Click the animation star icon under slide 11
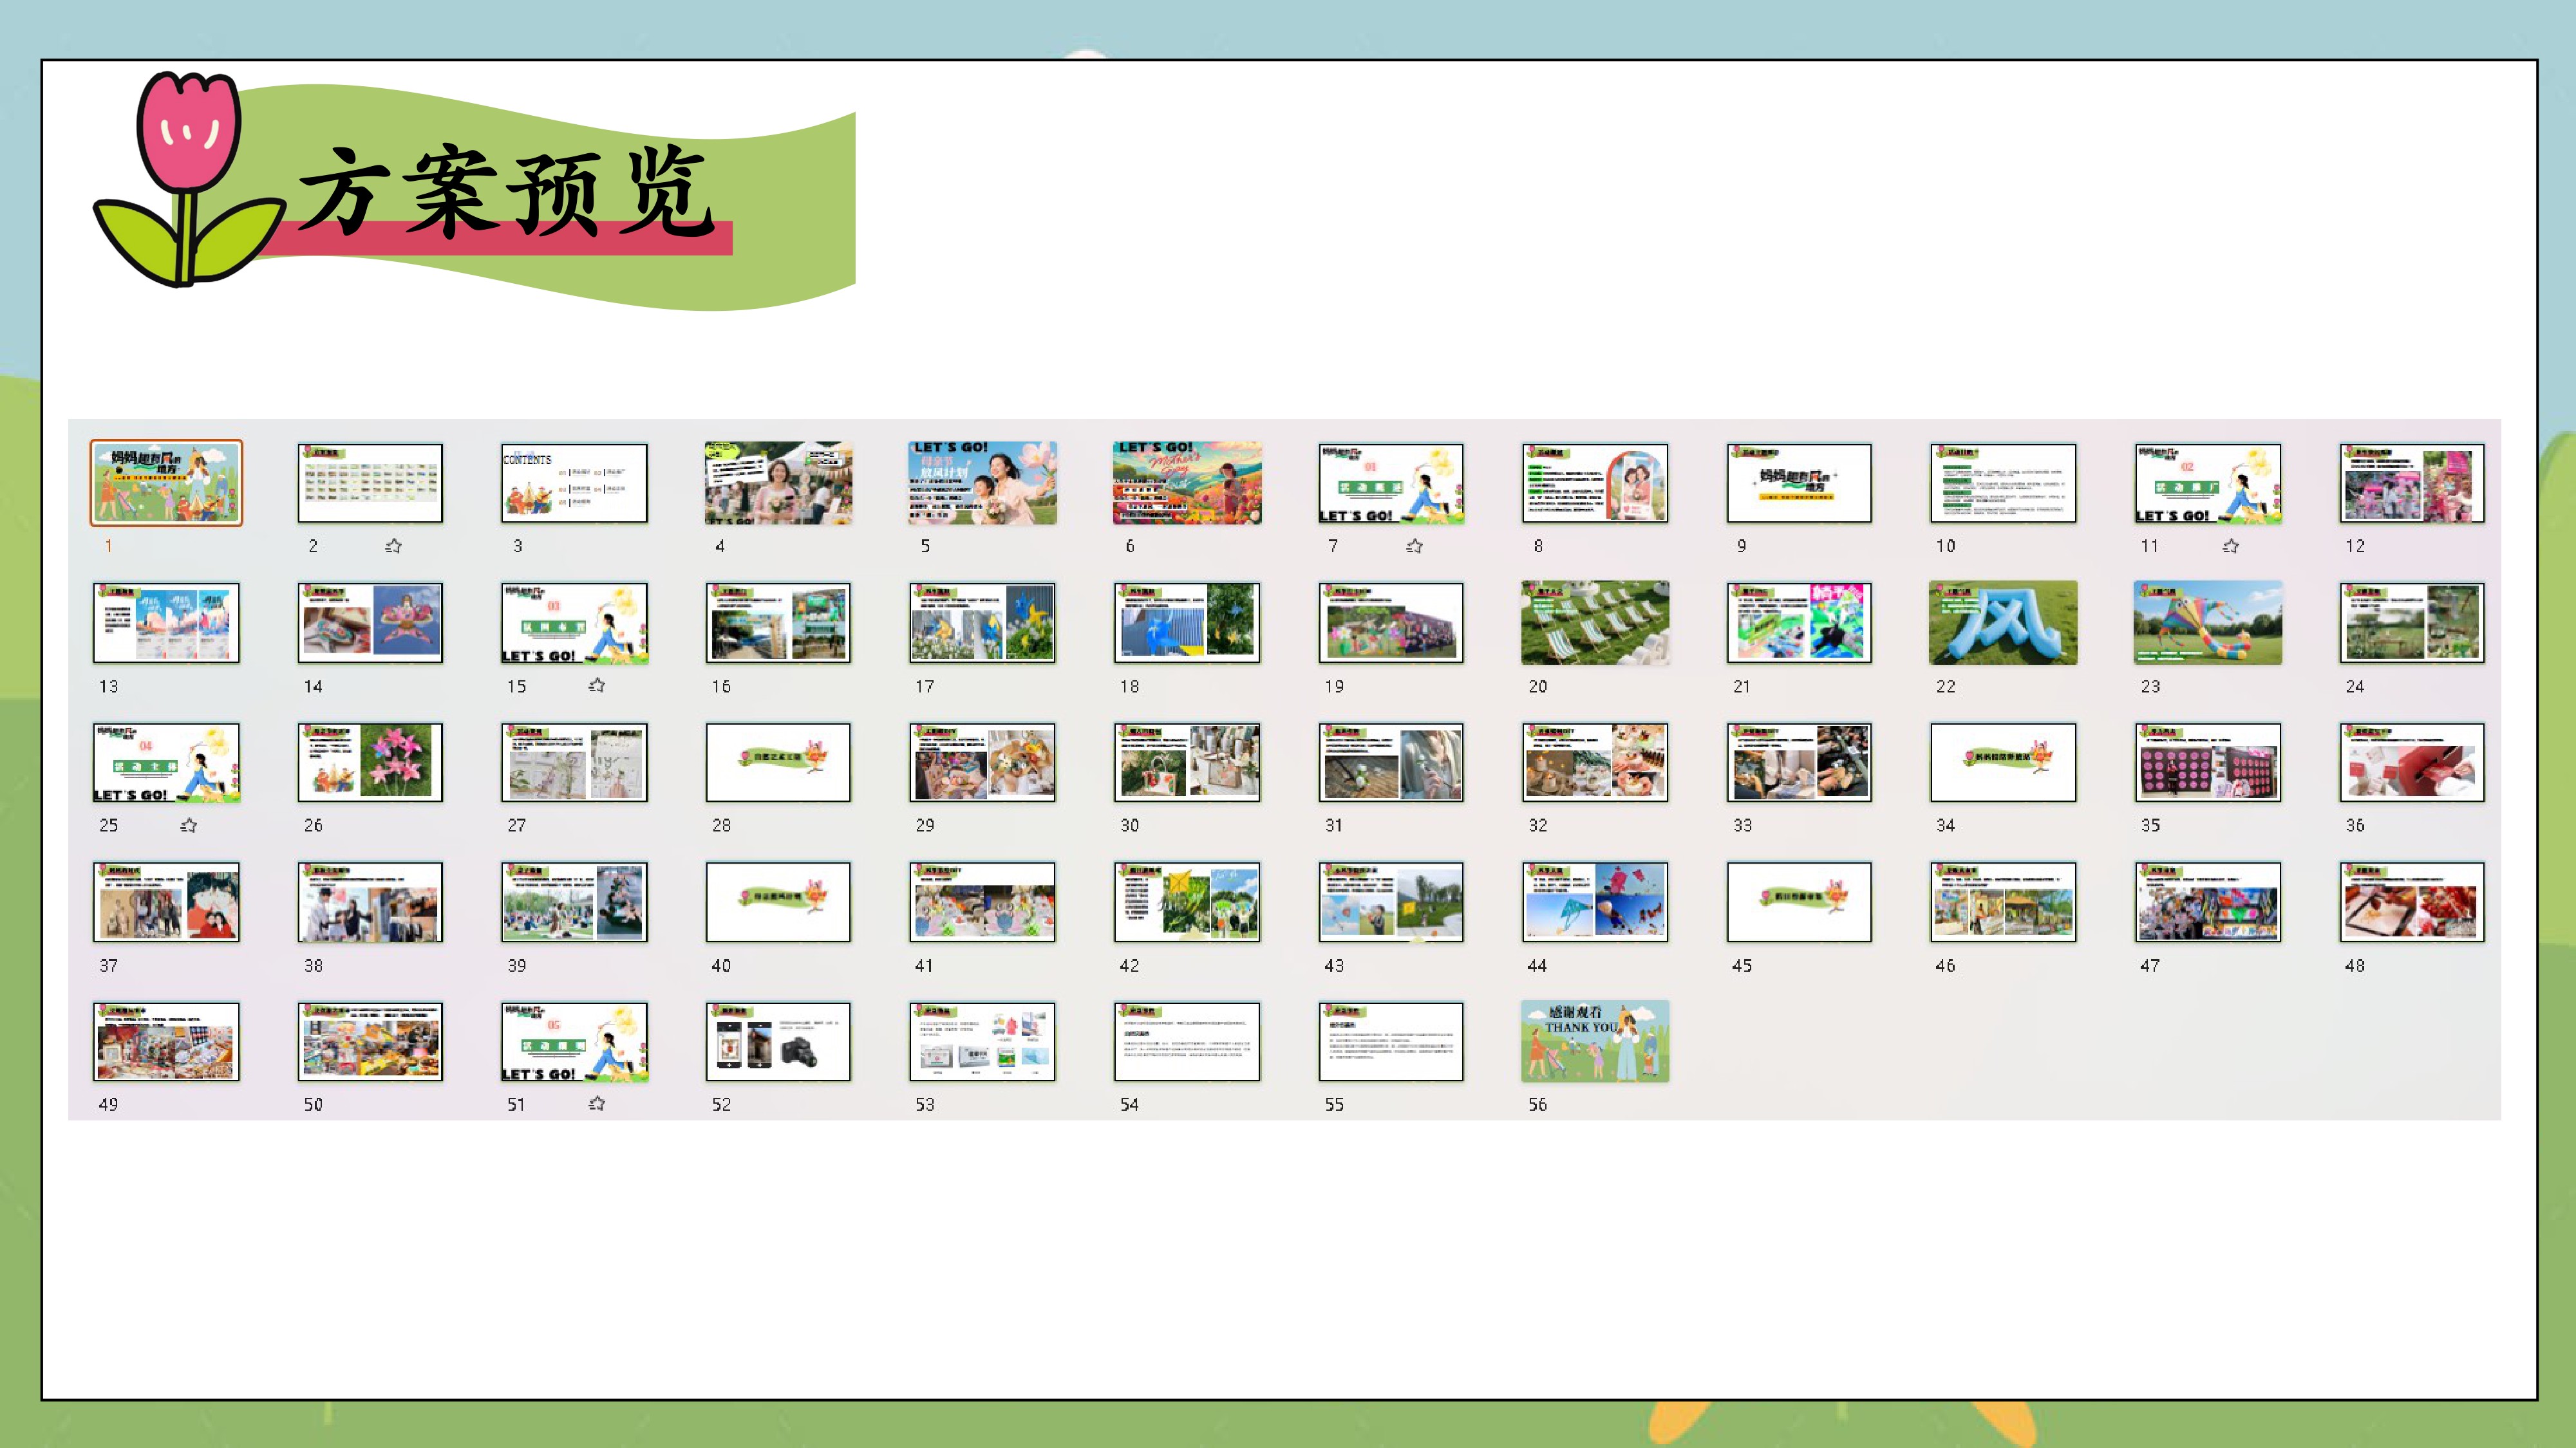 (2231, 546)
